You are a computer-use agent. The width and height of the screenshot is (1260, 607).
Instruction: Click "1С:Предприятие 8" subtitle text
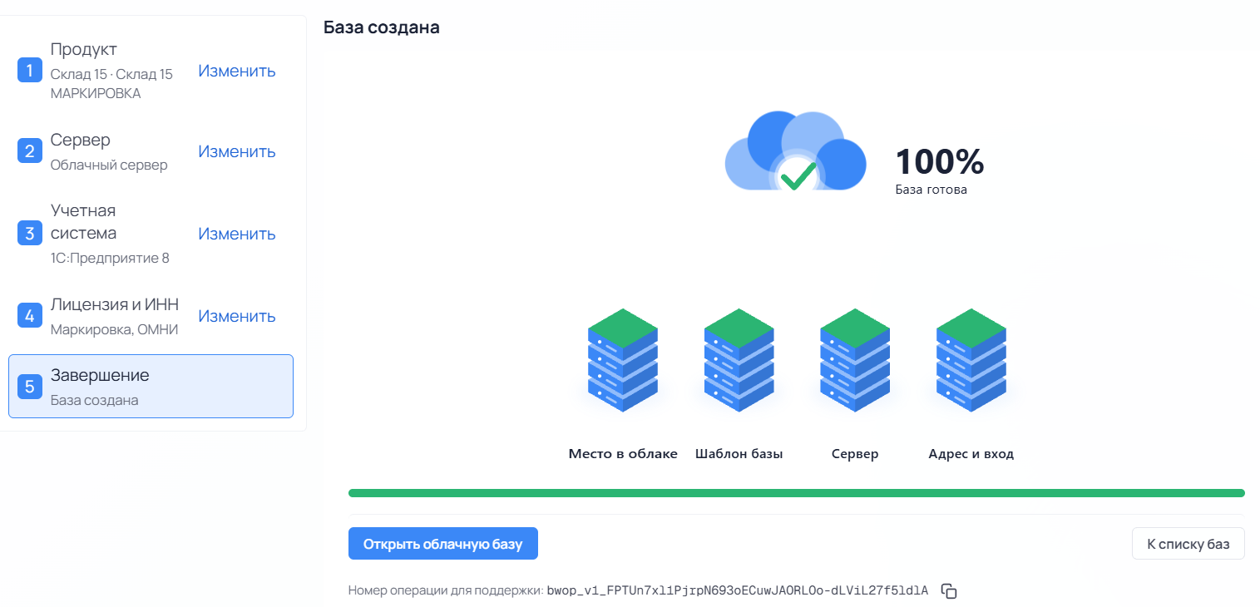click(110, 258)
